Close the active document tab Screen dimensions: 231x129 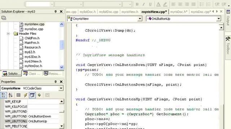(x=221, y=11)
